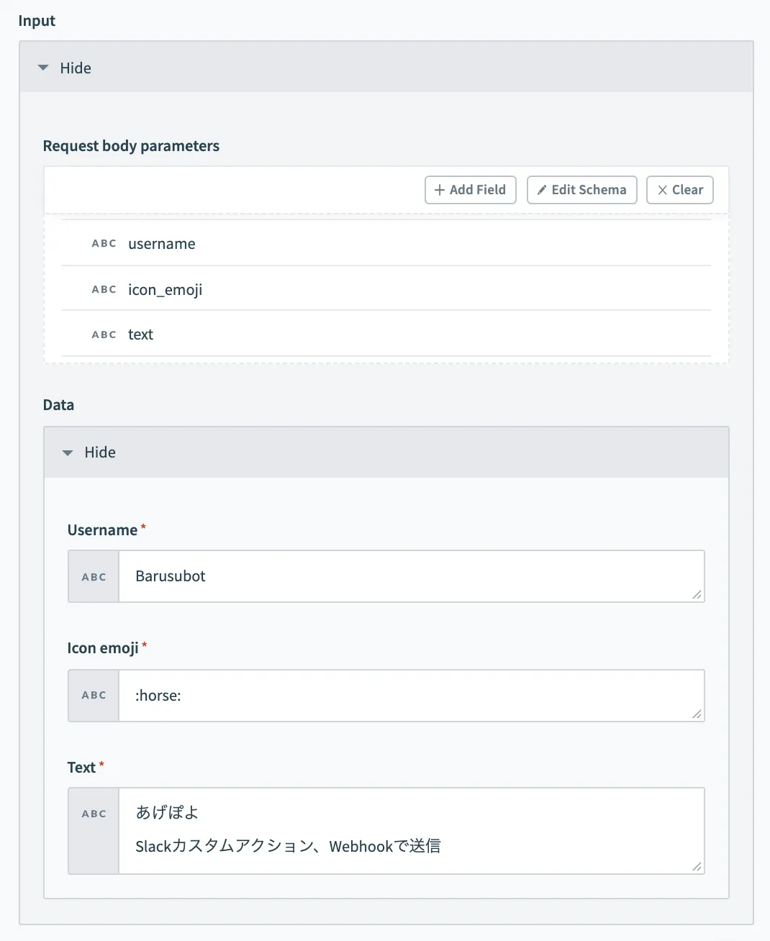Click the Add Field button

pyautogui.click(x=471, y=190)
